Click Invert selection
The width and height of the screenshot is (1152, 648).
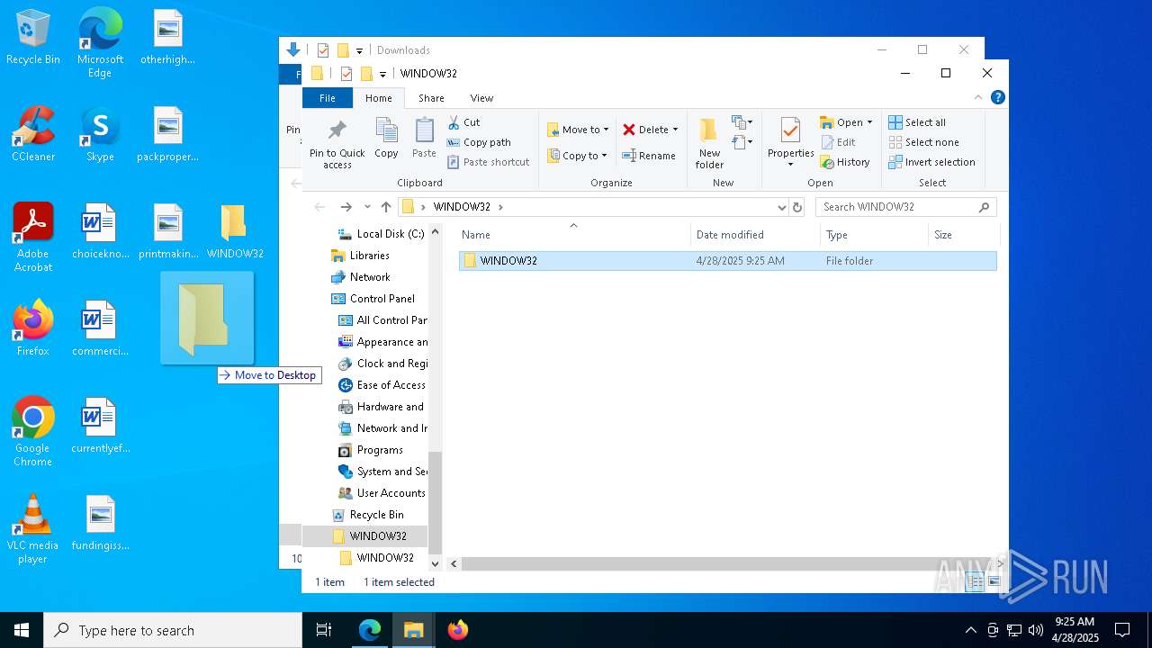point(931,162)
